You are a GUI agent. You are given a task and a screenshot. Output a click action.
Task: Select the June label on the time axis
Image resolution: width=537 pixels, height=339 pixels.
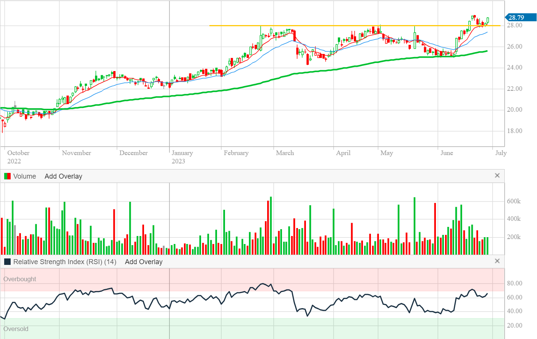click(x=447, y=153)
